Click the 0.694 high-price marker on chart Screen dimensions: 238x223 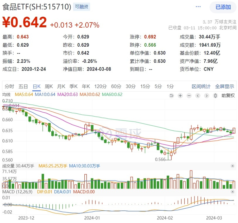tap(14, 105)
